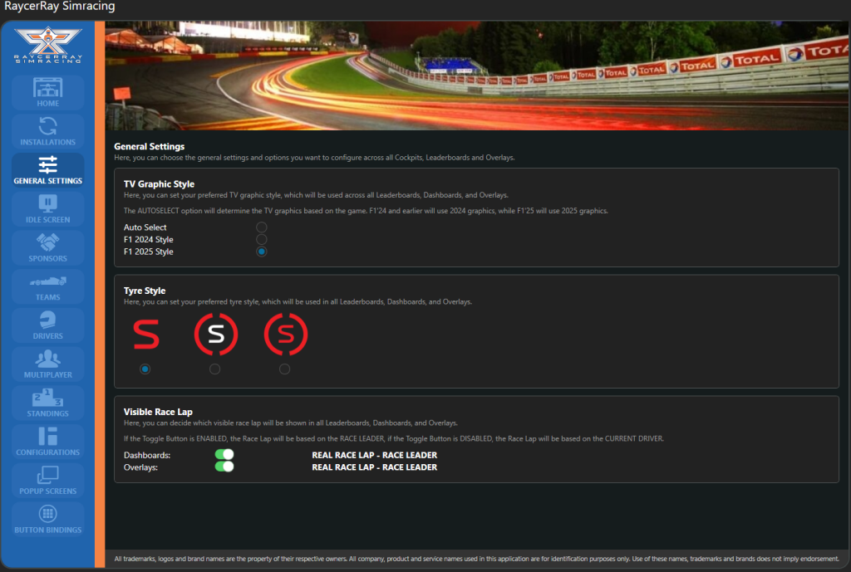Choose the F1 2024 Style option

coord(262,240)
